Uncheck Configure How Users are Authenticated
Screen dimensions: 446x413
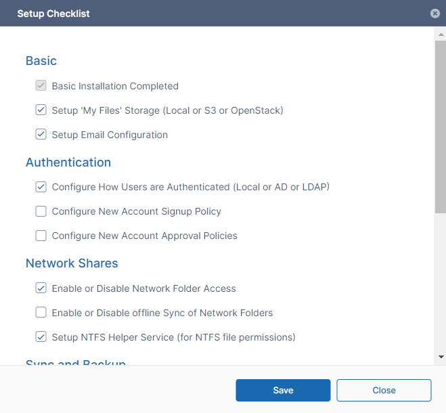coord(41,186)
